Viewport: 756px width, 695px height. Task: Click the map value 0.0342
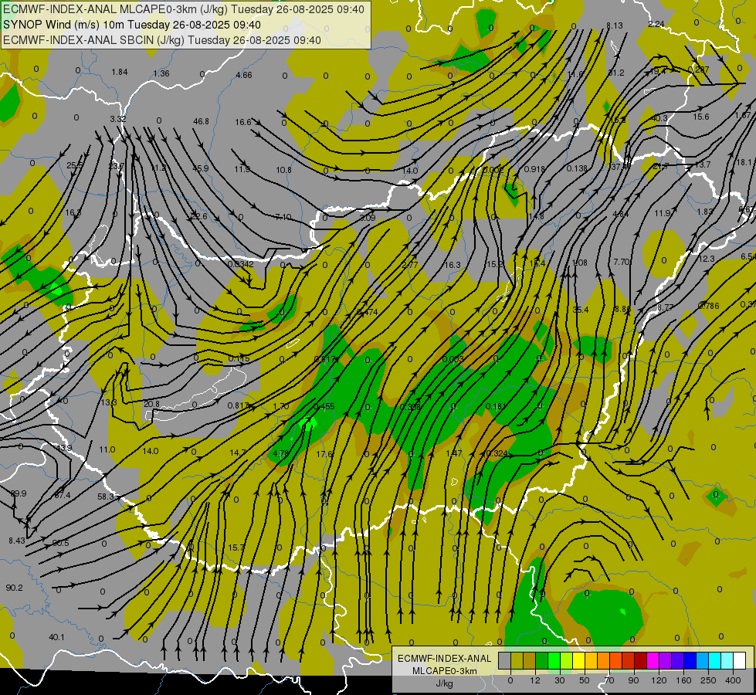pos(241,264)
